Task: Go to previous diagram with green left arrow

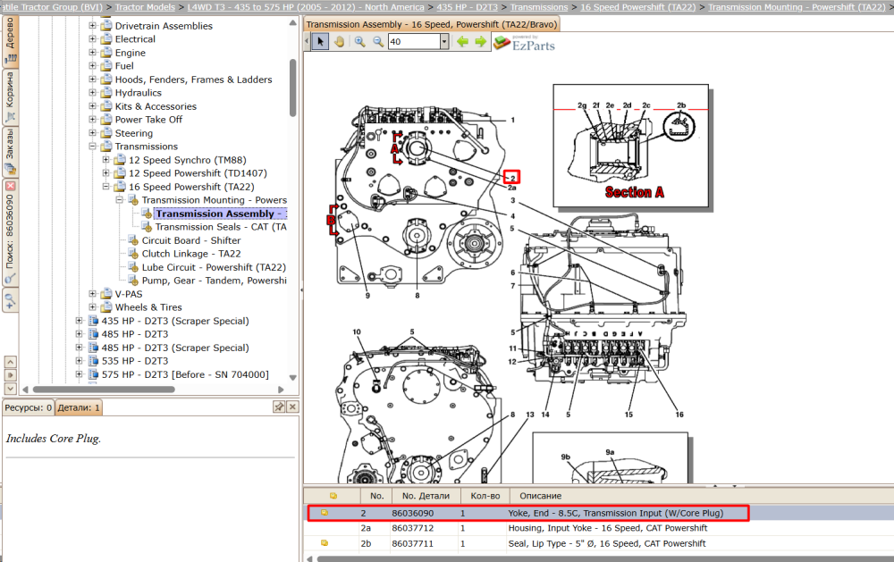Action: point(462,42)
